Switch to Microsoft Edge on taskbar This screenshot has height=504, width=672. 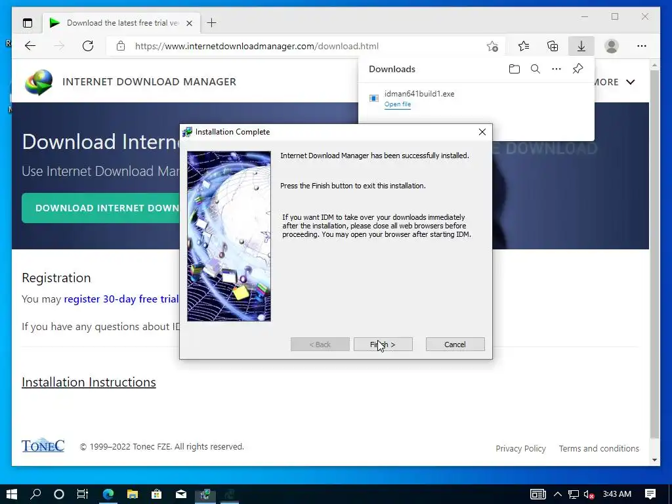[x=108, y=494]
